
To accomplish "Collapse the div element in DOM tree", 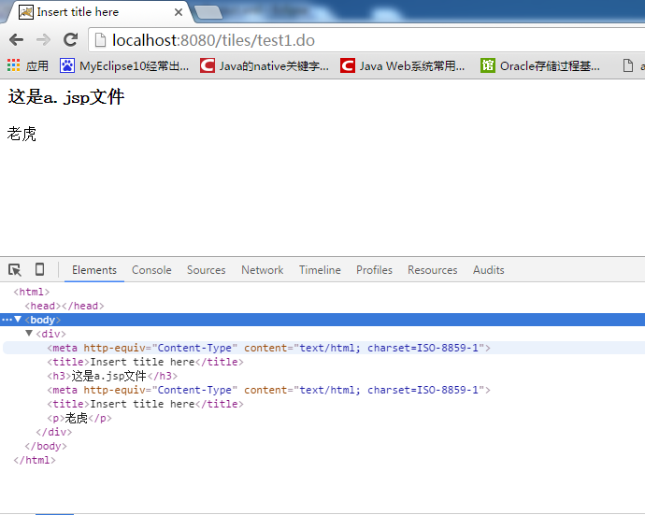I will (x=29, y=334).
